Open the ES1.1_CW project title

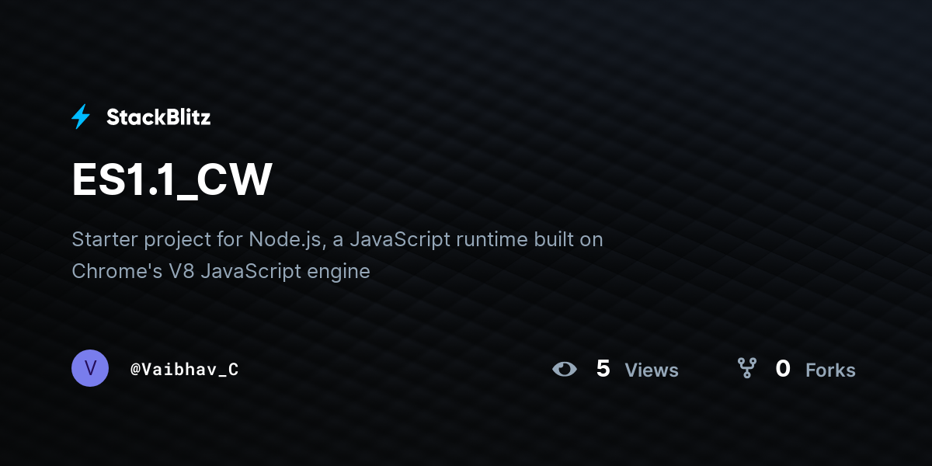tap(172, 181)
